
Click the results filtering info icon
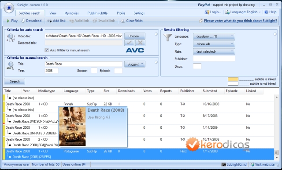pyautogui.click(x=275, y=34)
